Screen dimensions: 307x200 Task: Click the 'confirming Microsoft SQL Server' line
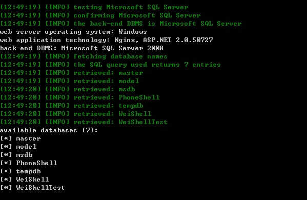point(100,15)
